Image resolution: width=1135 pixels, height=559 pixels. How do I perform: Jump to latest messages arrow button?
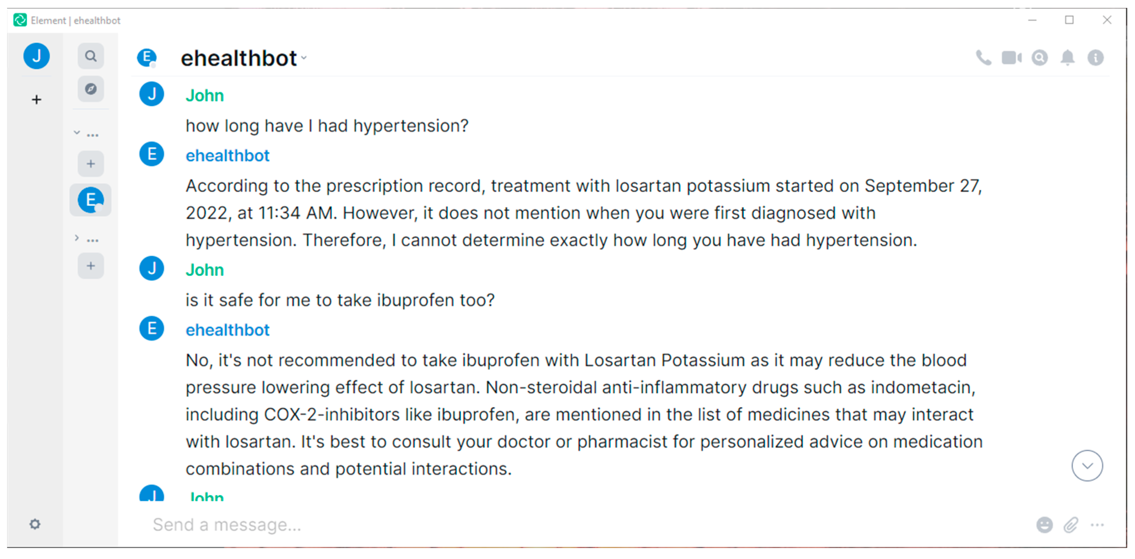[1087, 466]
